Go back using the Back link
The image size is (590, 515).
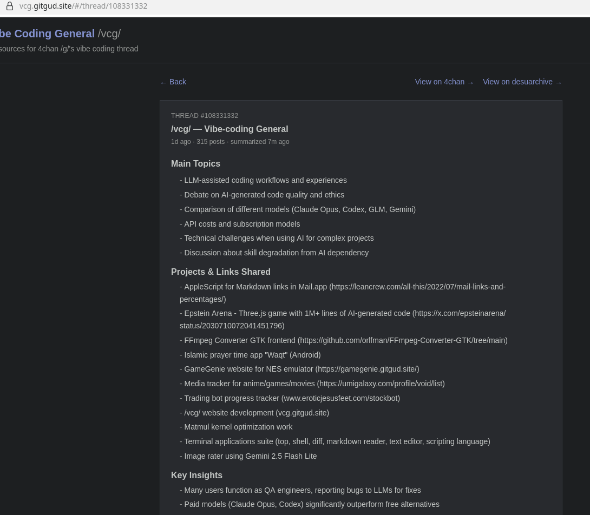173,82
